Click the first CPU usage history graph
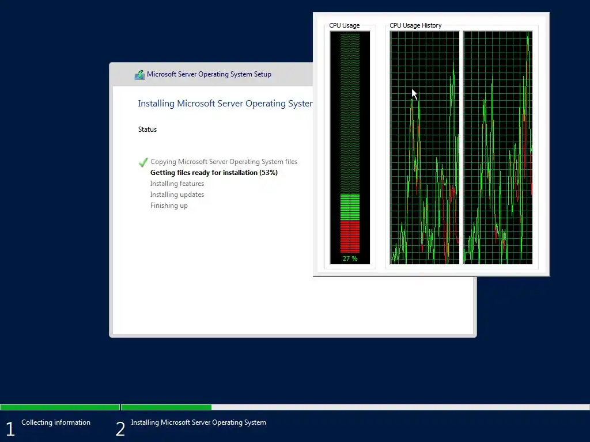Screen dimensions: 590x442 coord(425,147)
